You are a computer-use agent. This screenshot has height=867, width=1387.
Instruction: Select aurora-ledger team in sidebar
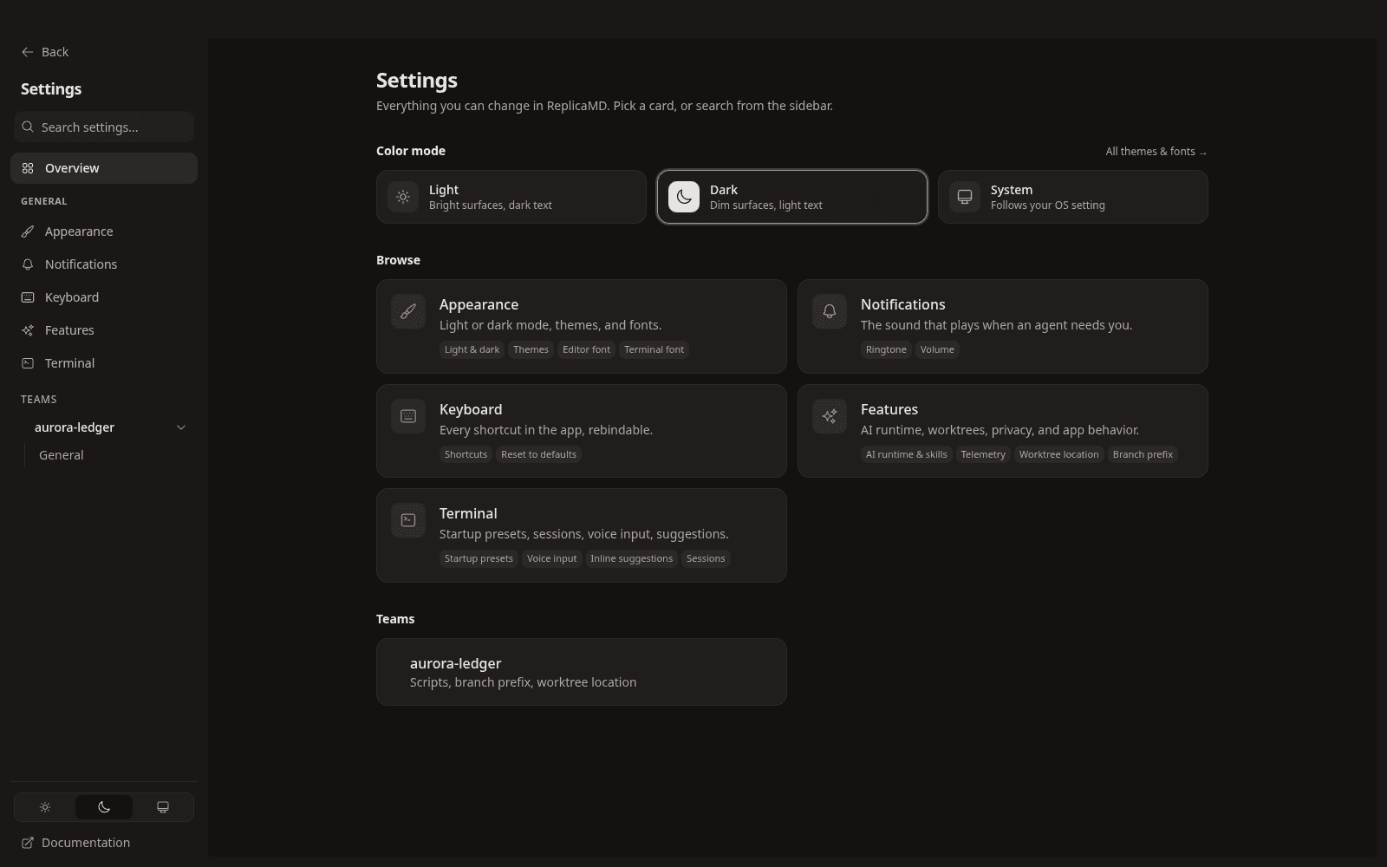75,427
